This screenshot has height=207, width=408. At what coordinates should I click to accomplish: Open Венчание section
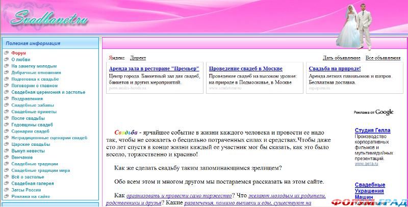22,158
